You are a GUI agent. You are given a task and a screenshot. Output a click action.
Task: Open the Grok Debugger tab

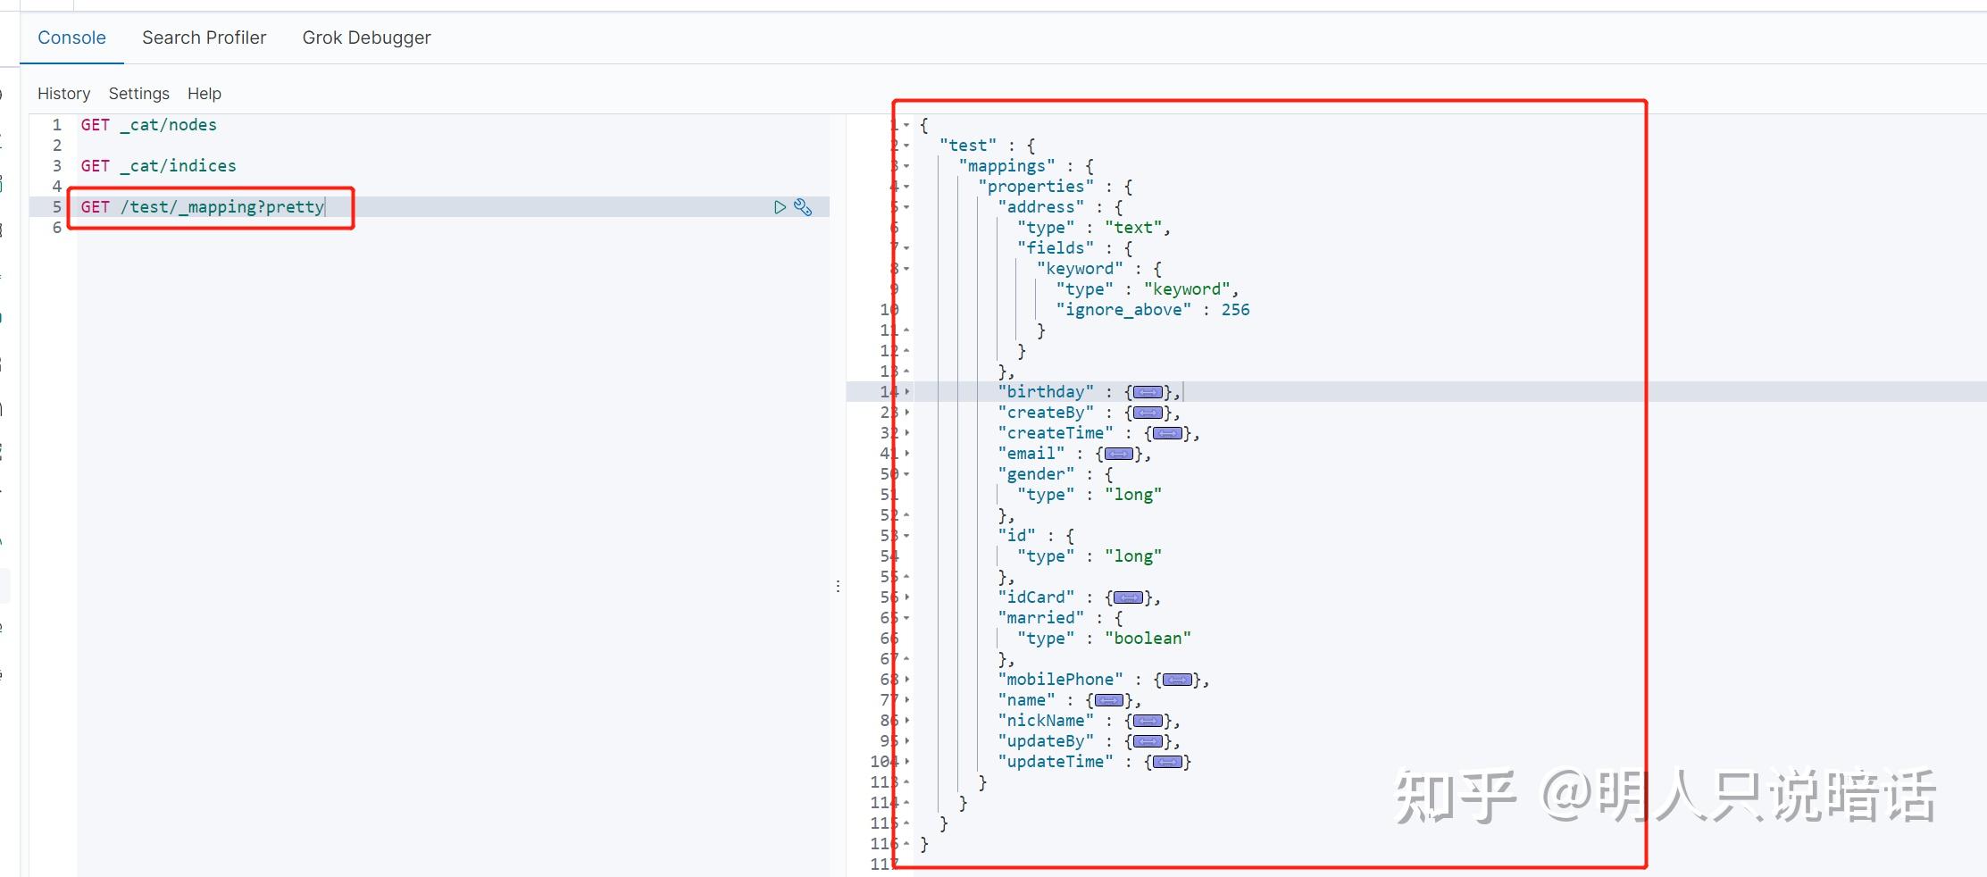point(366,38)
